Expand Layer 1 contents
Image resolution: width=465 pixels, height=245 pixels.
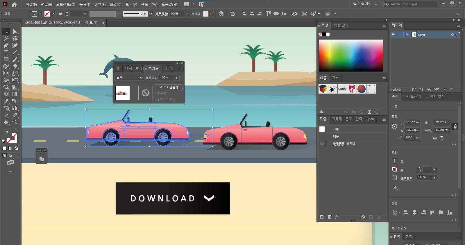point(407,35)
